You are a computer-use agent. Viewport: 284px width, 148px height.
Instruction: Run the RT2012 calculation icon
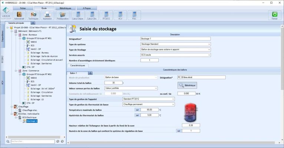point(106,15)
